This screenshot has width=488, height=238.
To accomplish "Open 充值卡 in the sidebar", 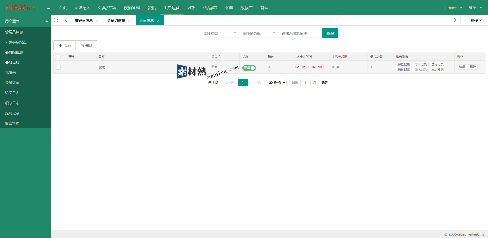I will pyautogui.click(x=10, y=73).
